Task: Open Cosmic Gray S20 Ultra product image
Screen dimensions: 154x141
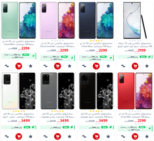Action: click(57, 91)
